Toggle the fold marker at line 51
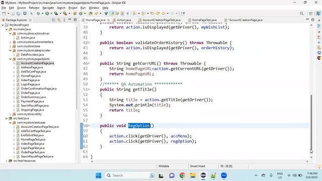 pyautogui.click(x=89, y=89)
